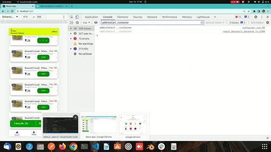This screenshot has width=271, height=152.
Task: Open device toolbar more options menu
Action: coord(64,17)
